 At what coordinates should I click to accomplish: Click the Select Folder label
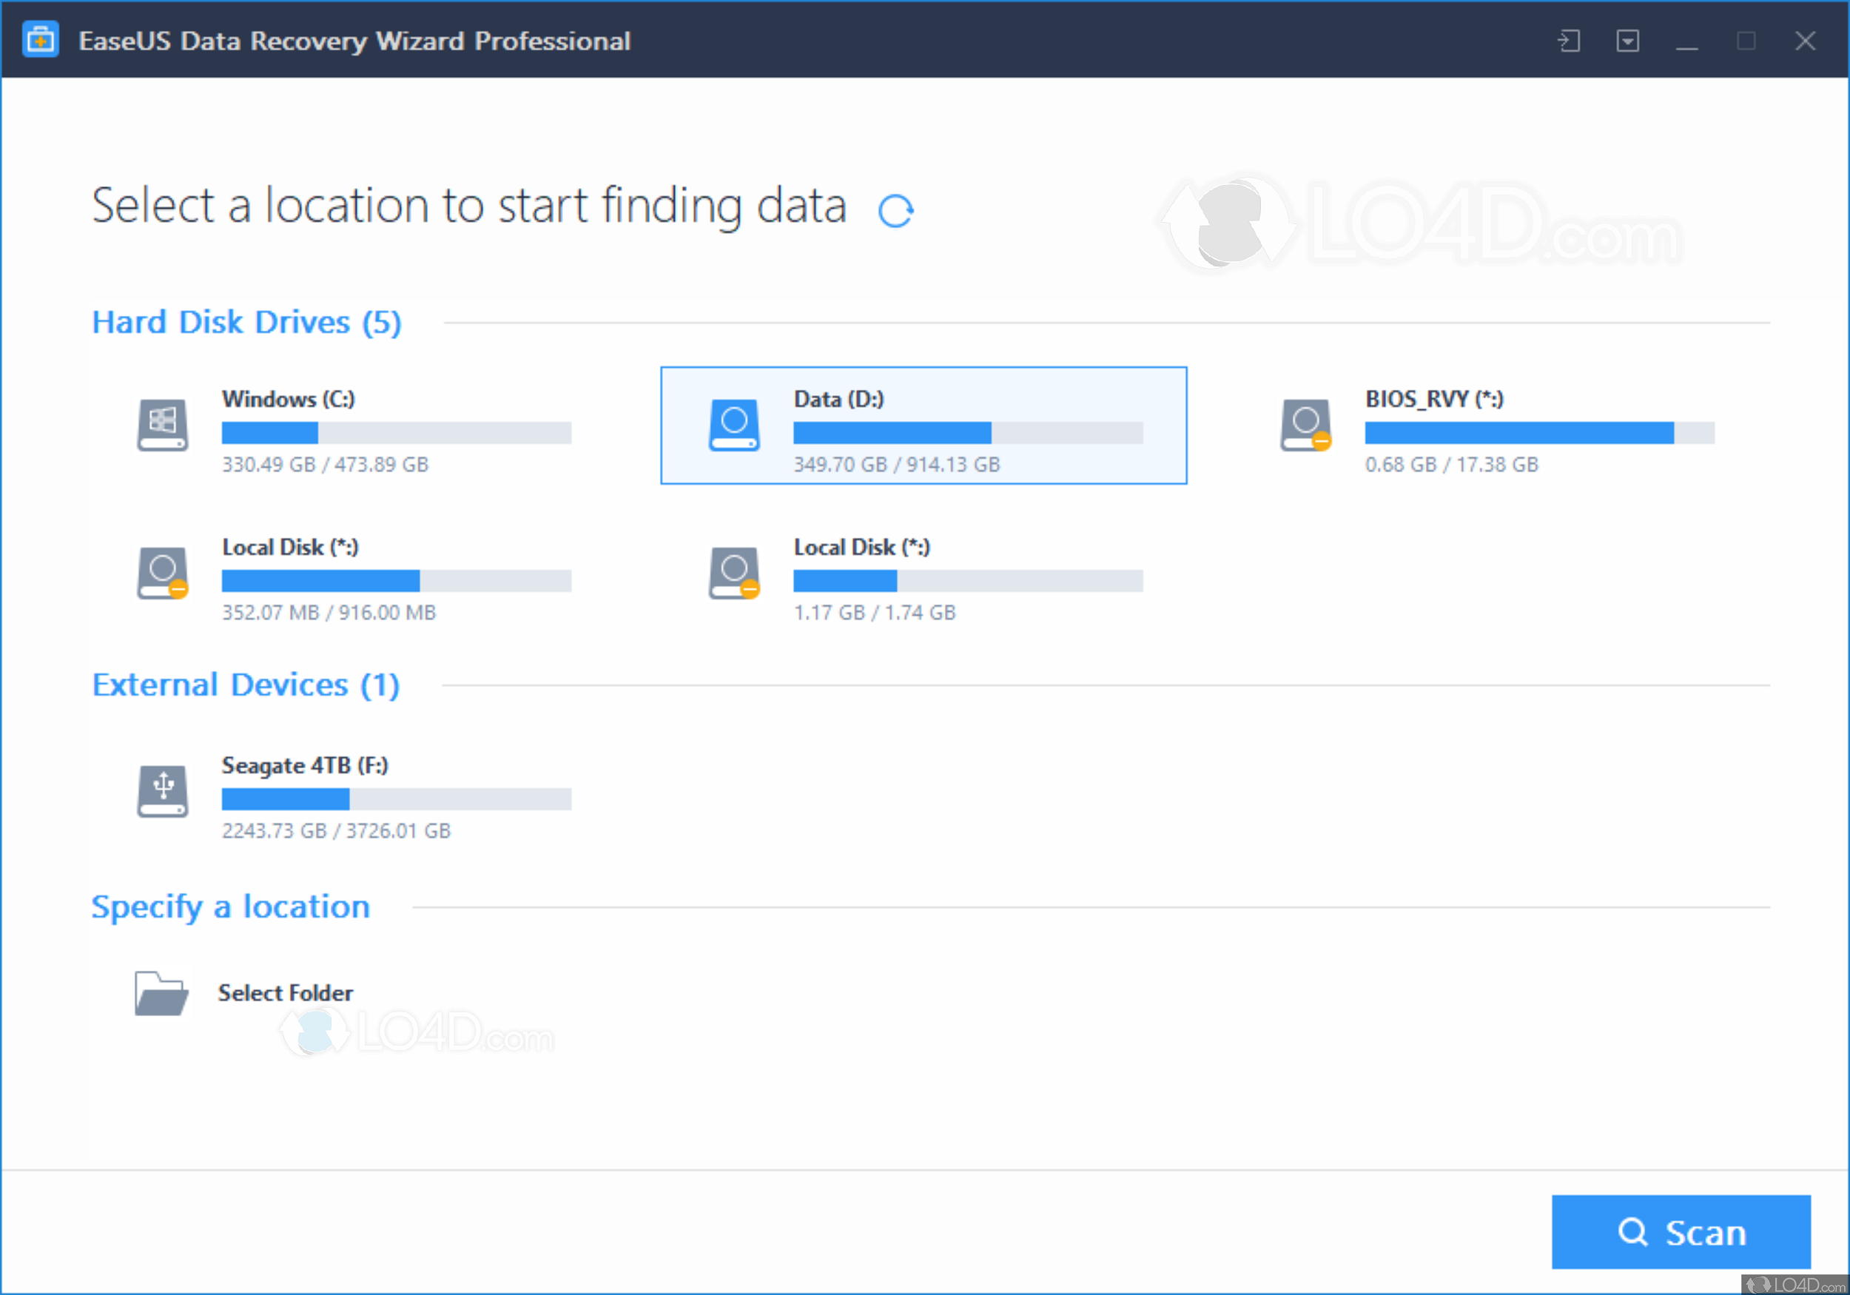pyautogui.click(x=285, y=993)
